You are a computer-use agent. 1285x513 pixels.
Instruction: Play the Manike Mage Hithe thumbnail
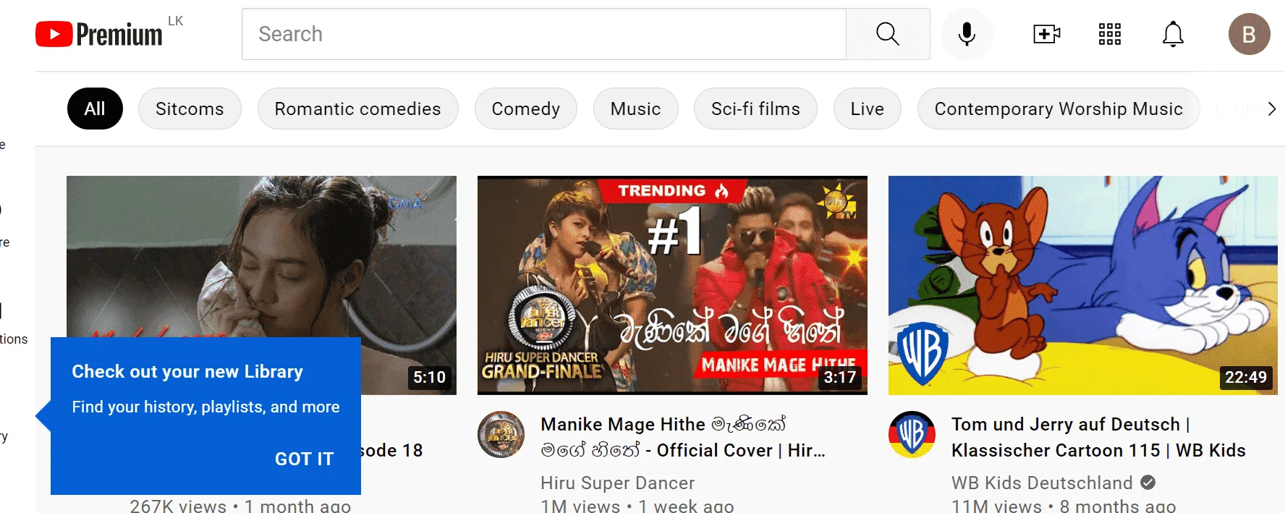click(x=672, y=285)
